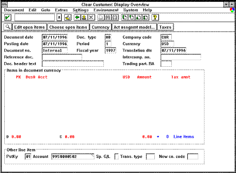Image resolution: width=236 pixels, height=173 pixels.
Task: Focus the command input field in toolbar
Action: pos(34,17)
